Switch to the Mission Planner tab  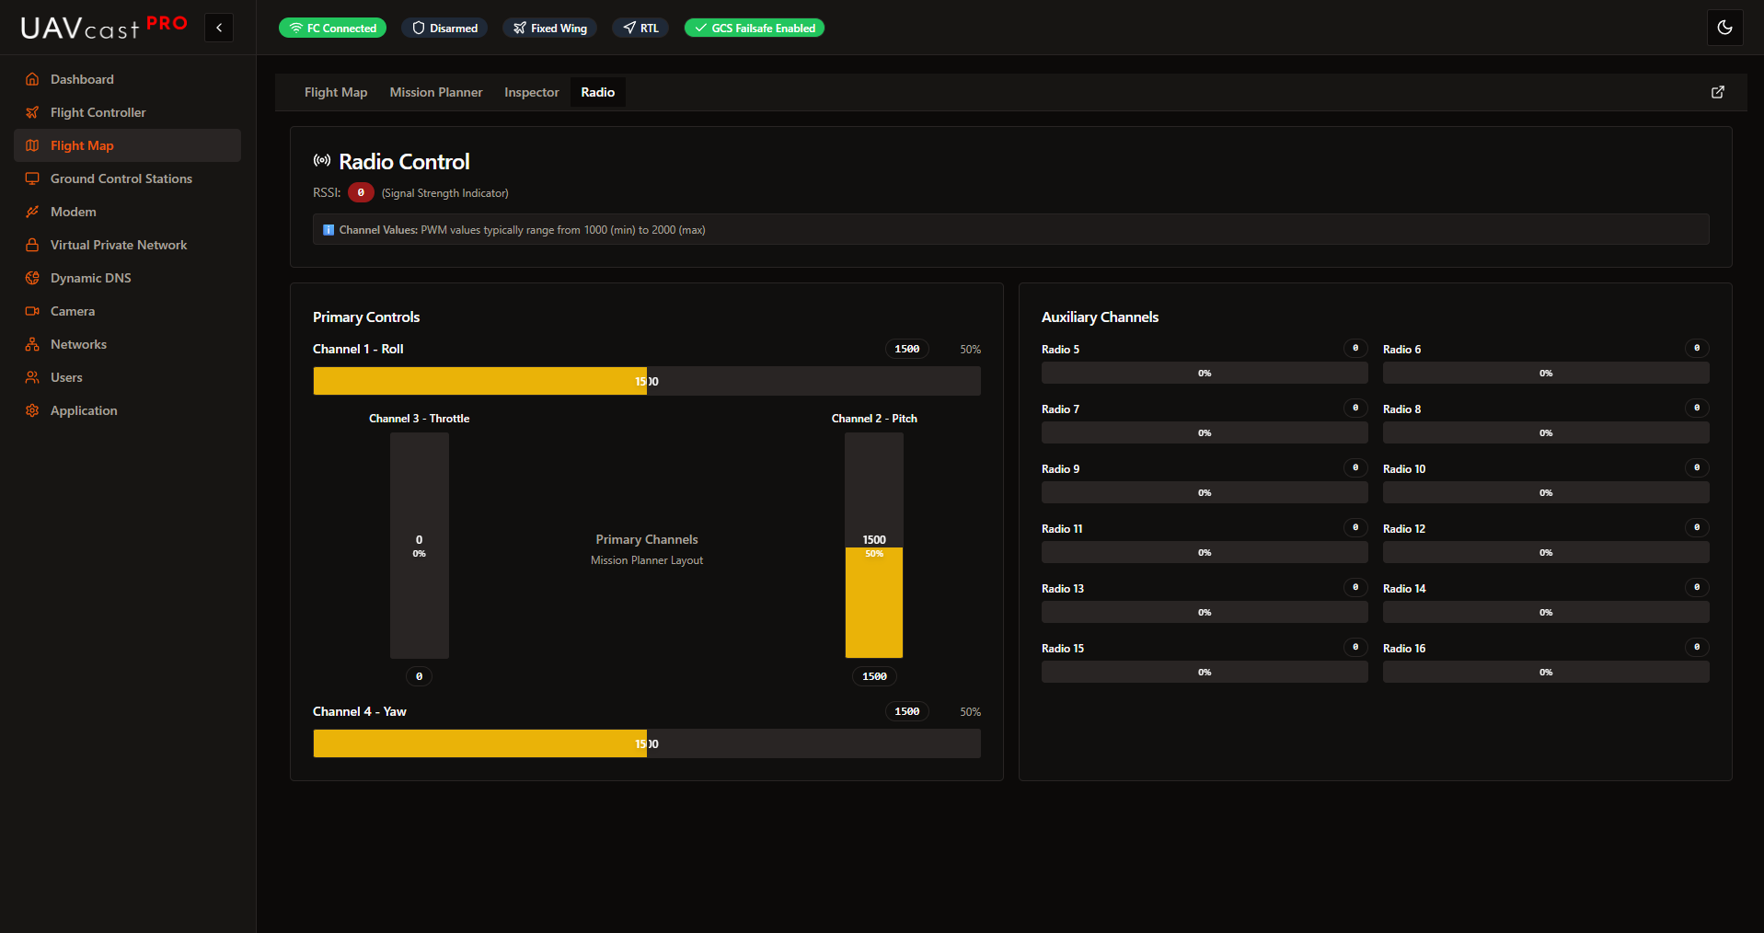pos(435,92)
